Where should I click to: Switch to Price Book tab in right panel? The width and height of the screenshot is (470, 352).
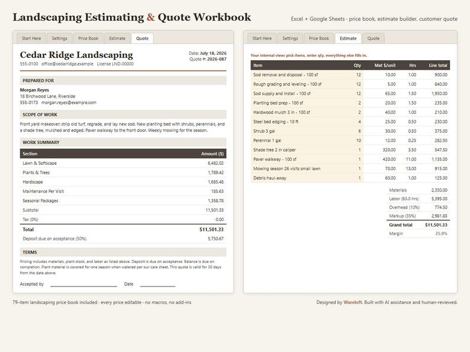[319, 38]
